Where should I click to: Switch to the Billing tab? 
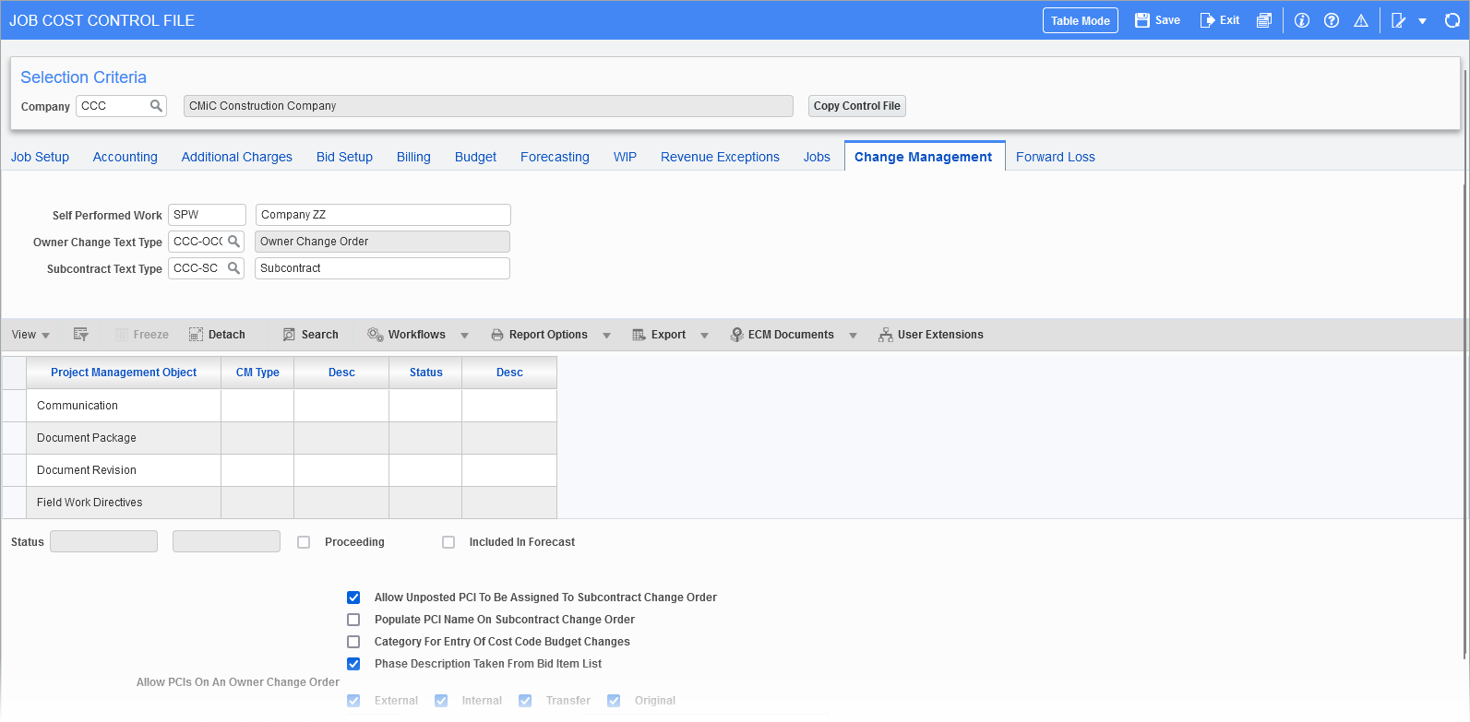coord(413,157)
